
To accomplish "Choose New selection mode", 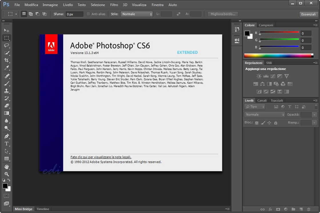I will [x=24, y=14].
